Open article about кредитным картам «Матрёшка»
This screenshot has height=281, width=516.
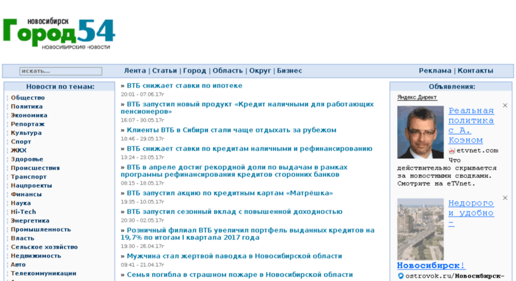pyautogui.click(x=230, y=193)
